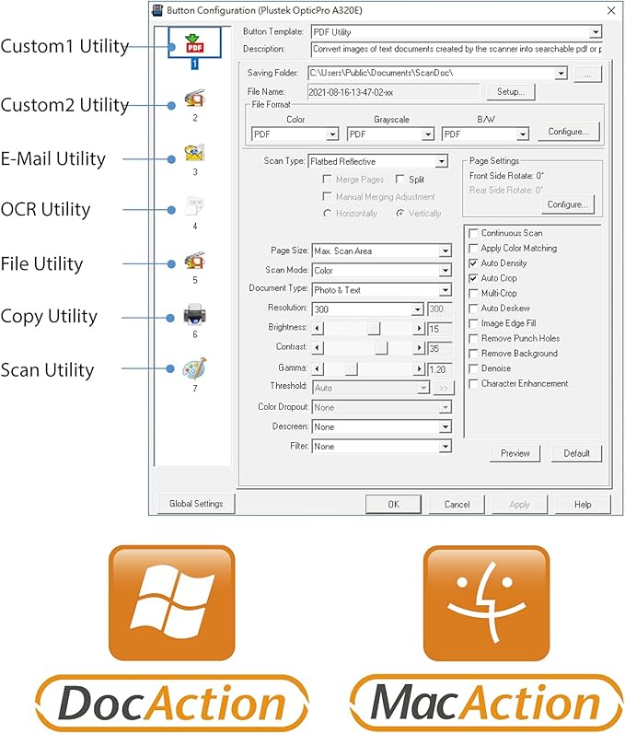Expand the Scan Mode combo box
625x734 pixels.
click(445, 271)
